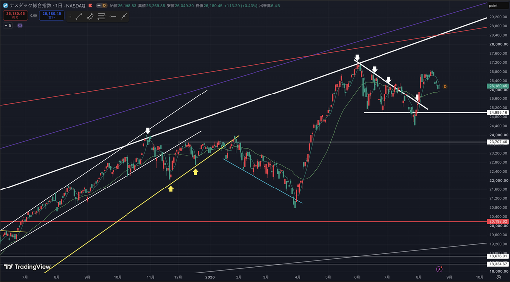Click the red flag icon beside NASDAQ
510x282 pixels.
(x=90, y=5)
